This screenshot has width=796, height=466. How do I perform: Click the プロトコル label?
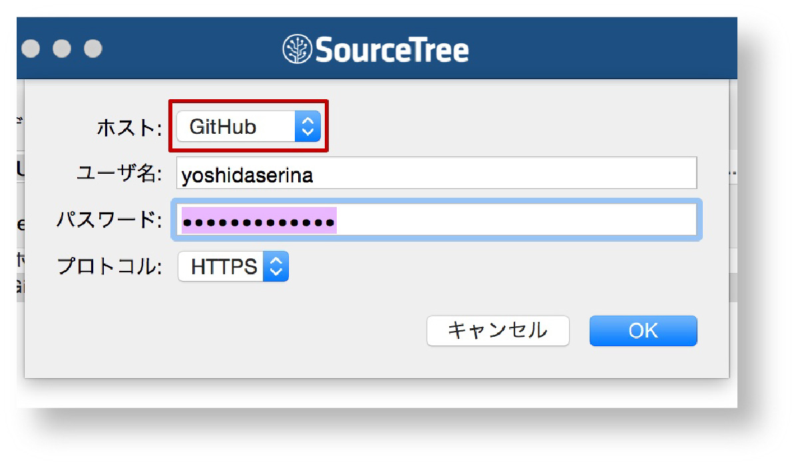click(110, 267)
